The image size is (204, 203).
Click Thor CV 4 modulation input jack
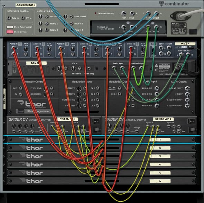pyautogui.click(x=98, y=106)
